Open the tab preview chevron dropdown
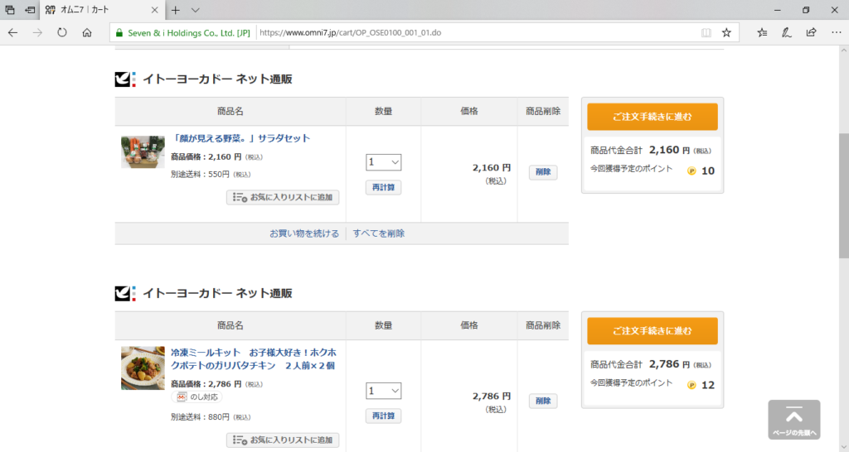The width and height of the screenshot is (849, 452). tap(196, 10)
